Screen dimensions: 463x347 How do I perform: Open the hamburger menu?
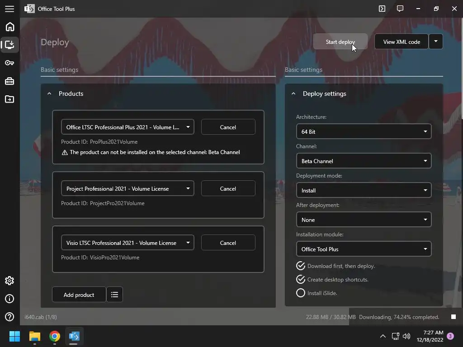(x=9, y=9)
